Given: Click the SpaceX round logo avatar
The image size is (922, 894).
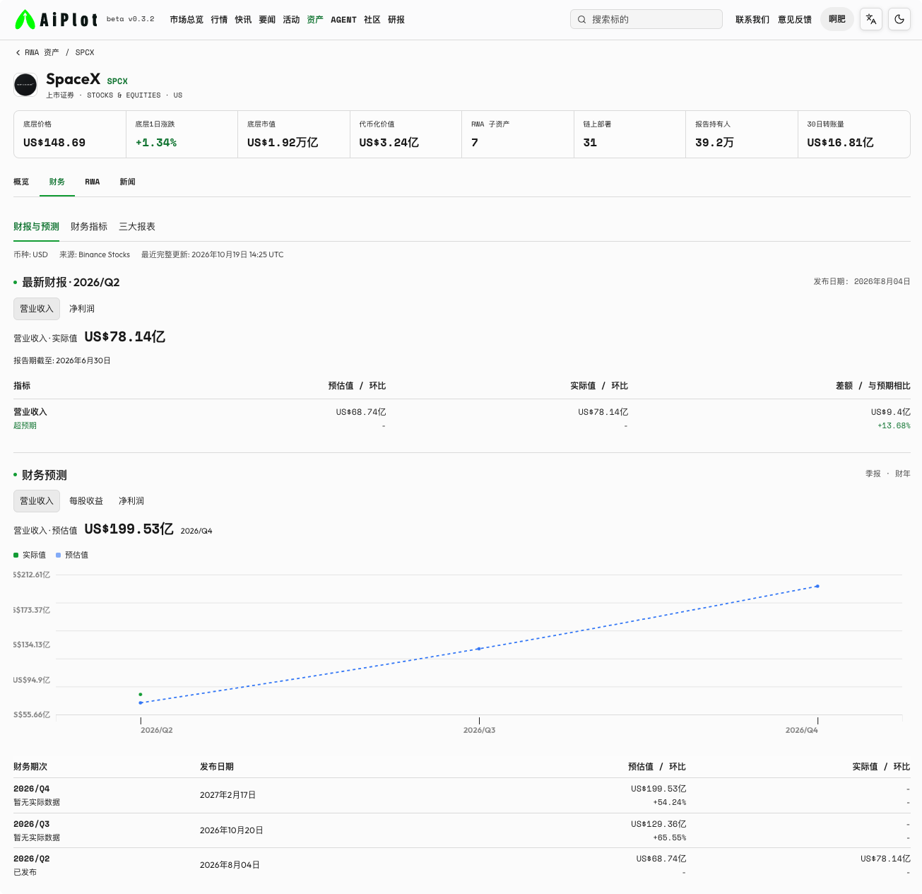Looking at the screenshot, I should pos(26,86).
